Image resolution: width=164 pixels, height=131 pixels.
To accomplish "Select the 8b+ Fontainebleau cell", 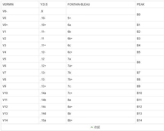I will coord(70,121).
